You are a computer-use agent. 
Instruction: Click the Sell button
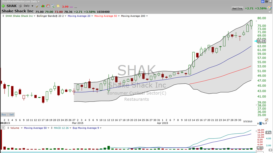tap(11, 114)
